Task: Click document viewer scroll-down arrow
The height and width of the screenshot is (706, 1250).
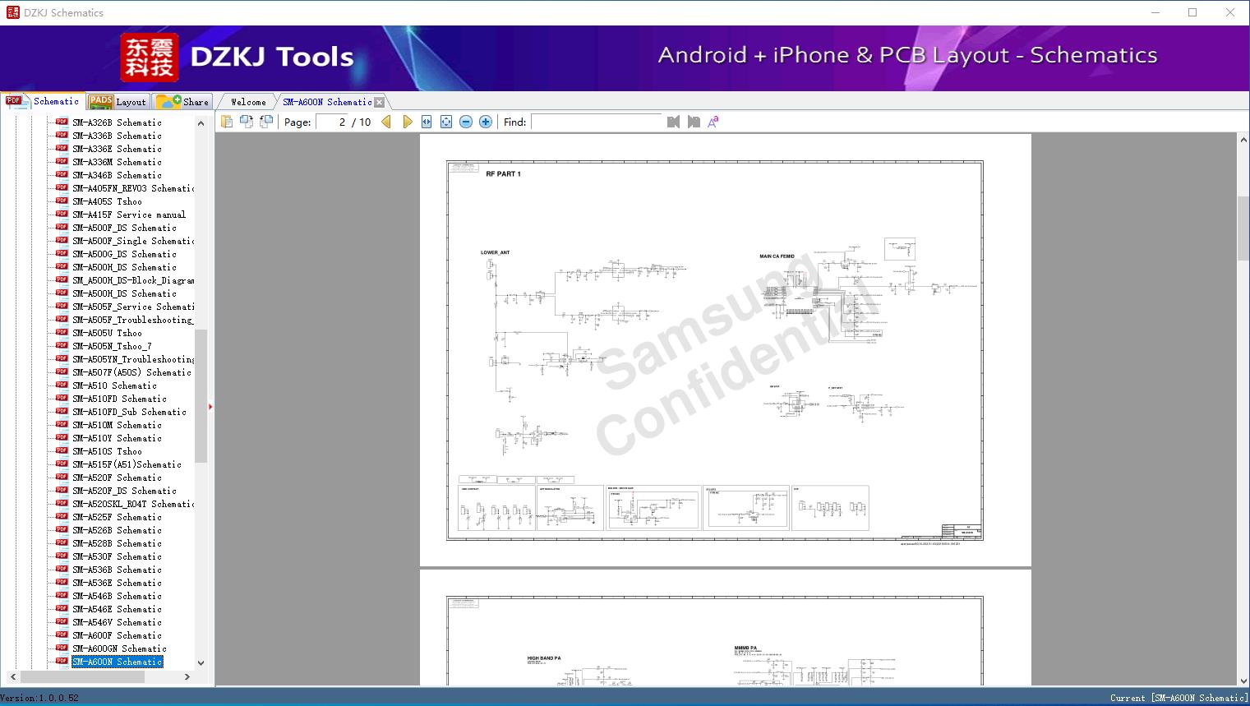Action: pos(1243,680)
